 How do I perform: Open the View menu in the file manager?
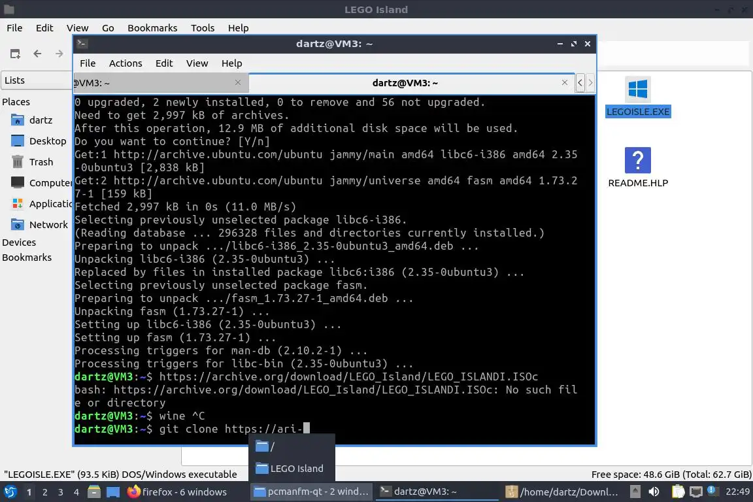coord(77,28)
